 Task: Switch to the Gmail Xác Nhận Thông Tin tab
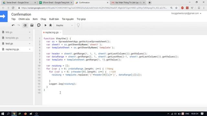pos(128,3)
